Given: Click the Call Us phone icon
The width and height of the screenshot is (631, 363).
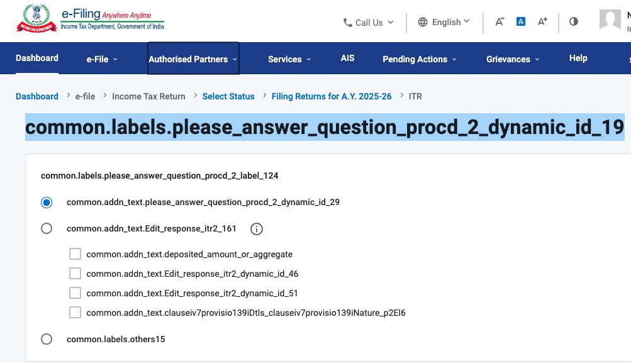Looking at the screenshot, I should point(347,23).
